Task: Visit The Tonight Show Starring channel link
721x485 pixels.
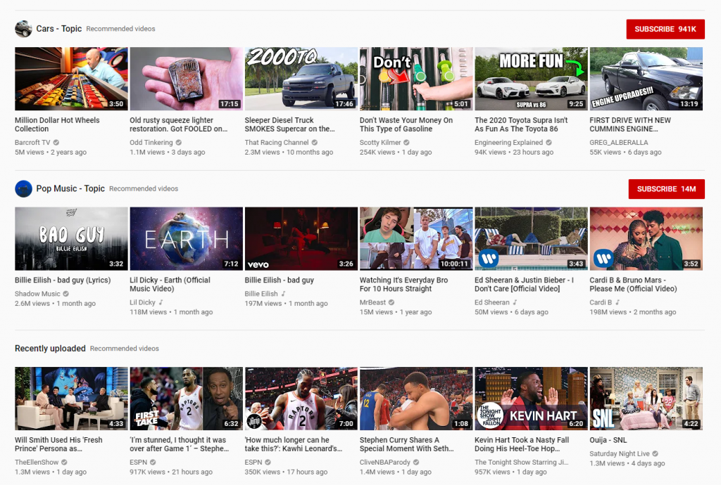Action: [522, 462]
